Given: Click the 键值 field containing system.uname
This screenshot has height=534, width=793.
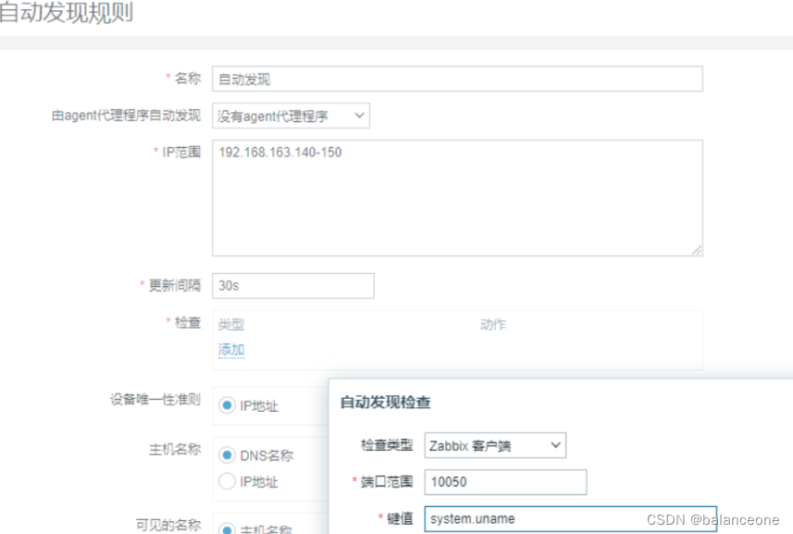Looking at the screenshot, I should click(571, 519).
